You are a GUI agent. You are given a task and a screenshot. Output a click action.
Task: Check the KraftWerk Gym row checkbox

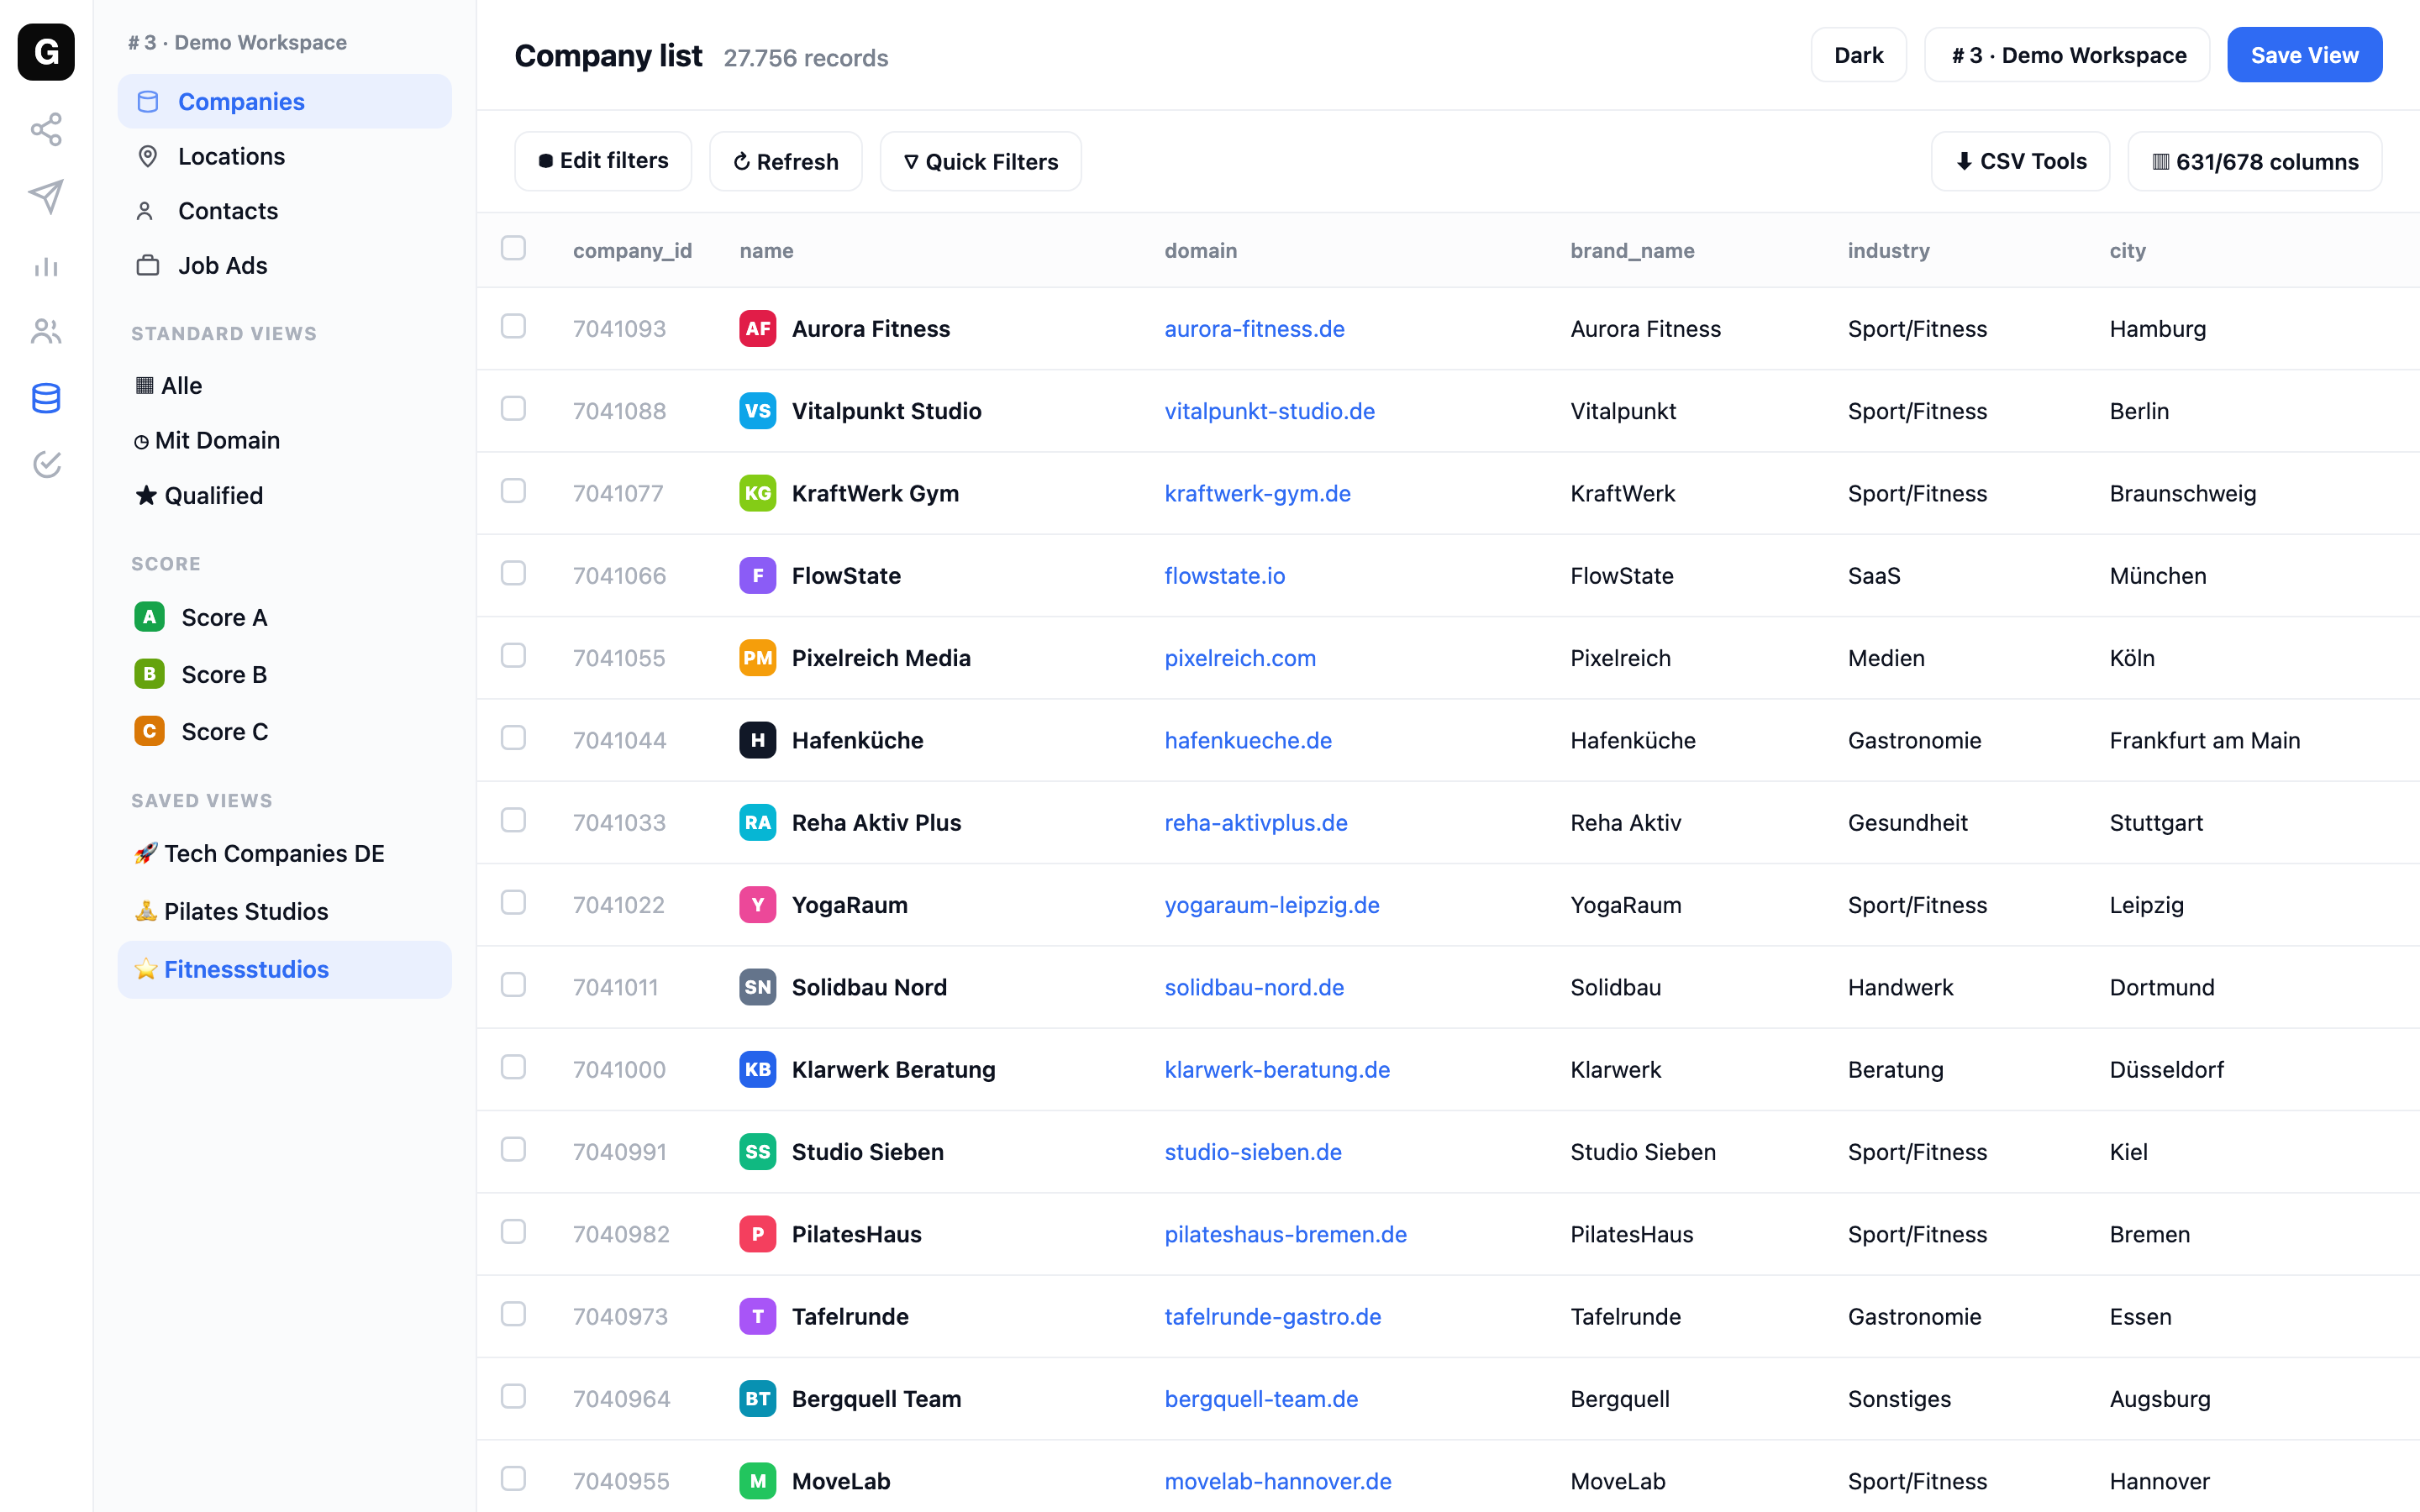[x=513, y=490]
